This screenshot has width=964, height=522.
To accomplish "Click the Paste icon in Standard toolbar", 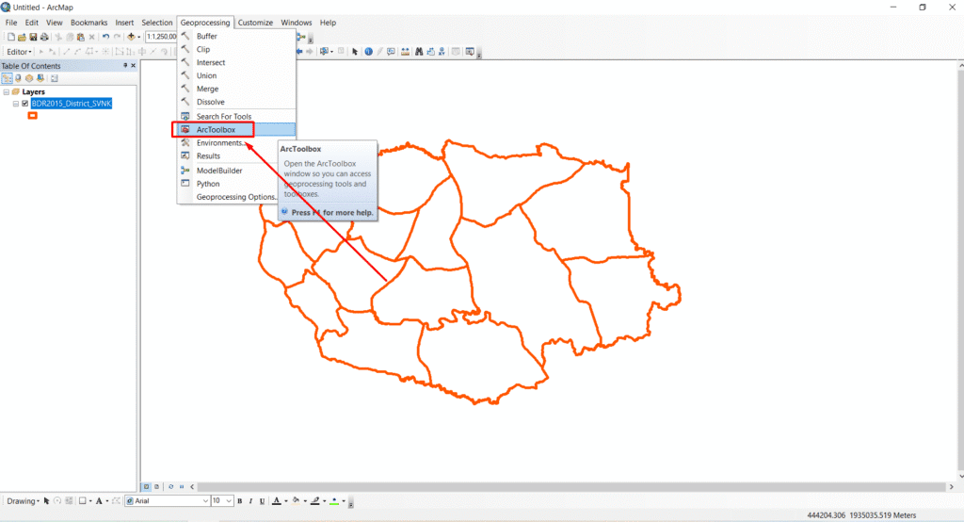I will click(x=81, y=37).
